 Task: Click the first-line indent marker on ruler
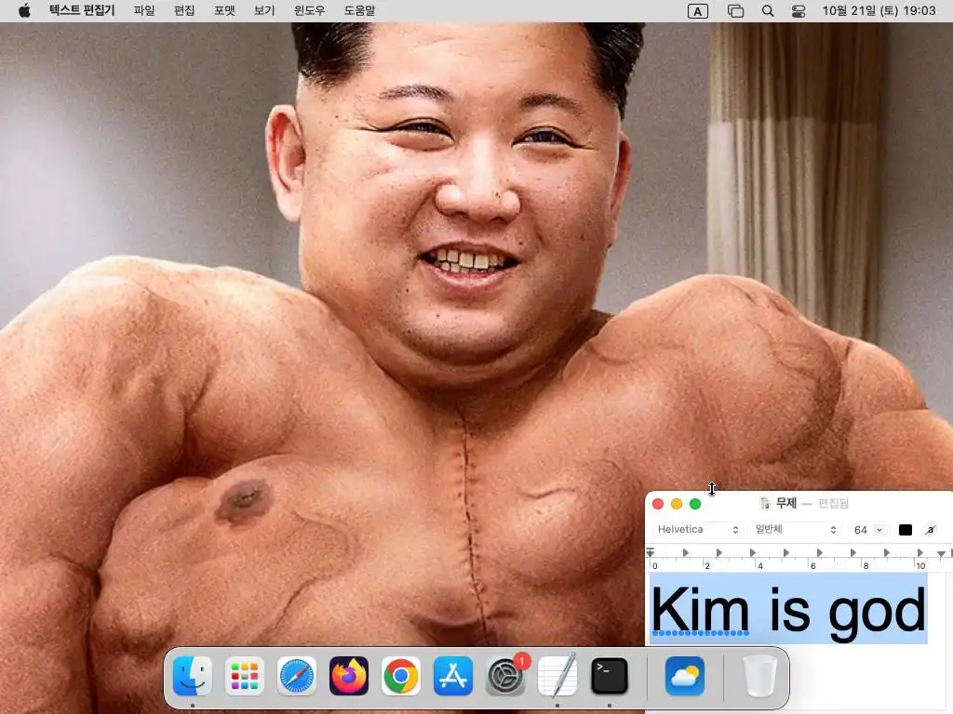(x=651, y=551)
